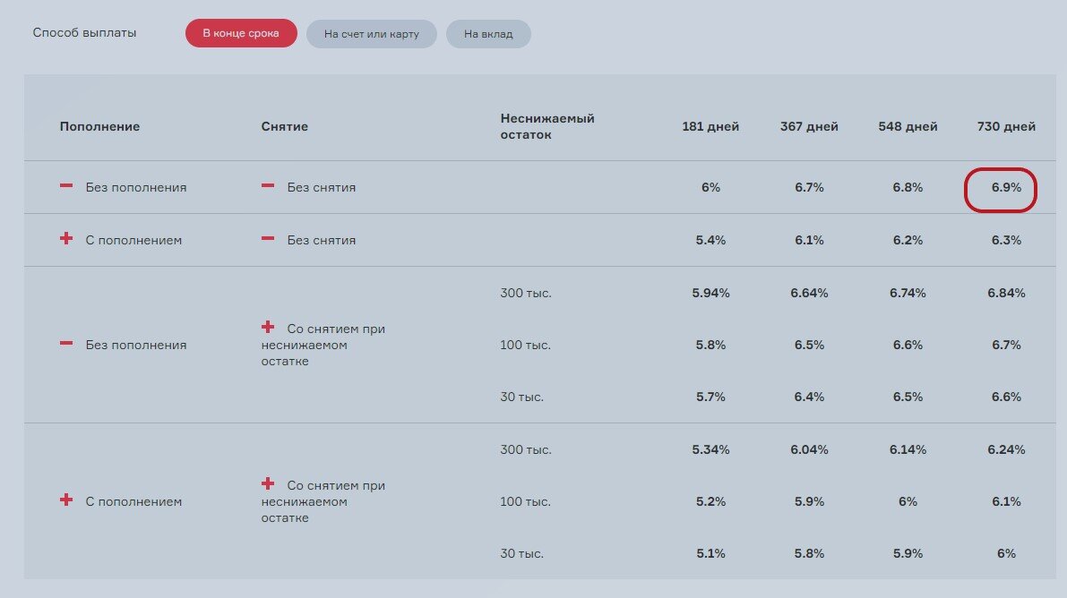Click minus icon beside Без снятия in 6.3% row
Image resolution: width=1067 pixels, height=598 pixels.
click(268, 239)
